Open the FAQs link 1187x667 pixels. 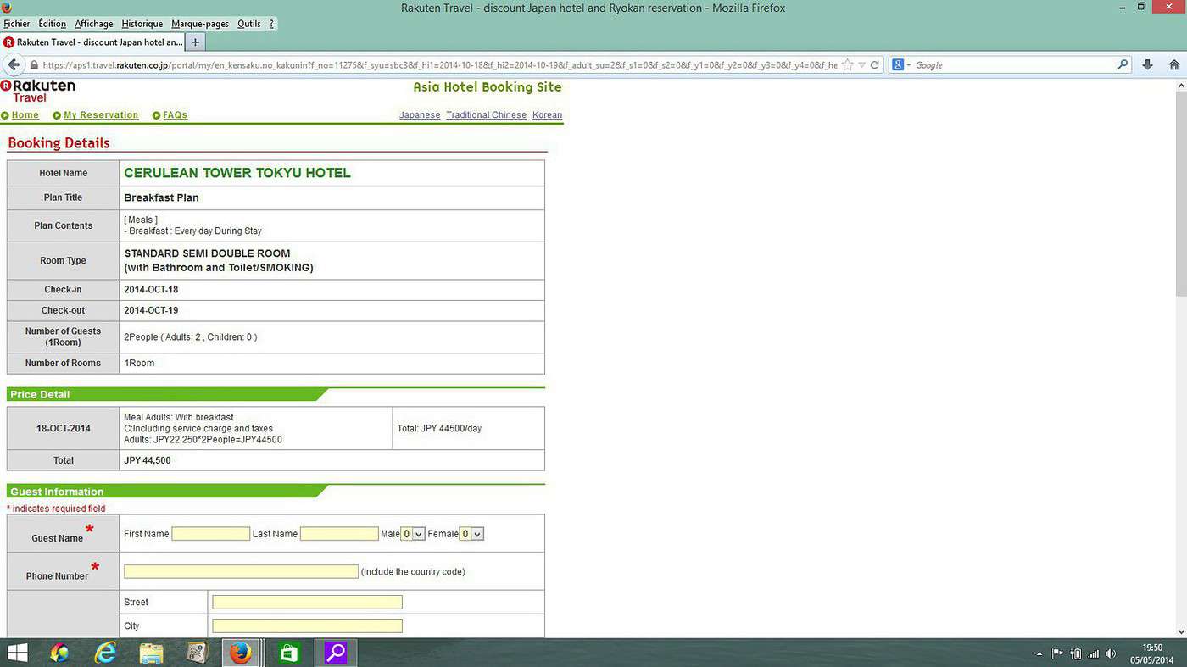pos(176,115)
